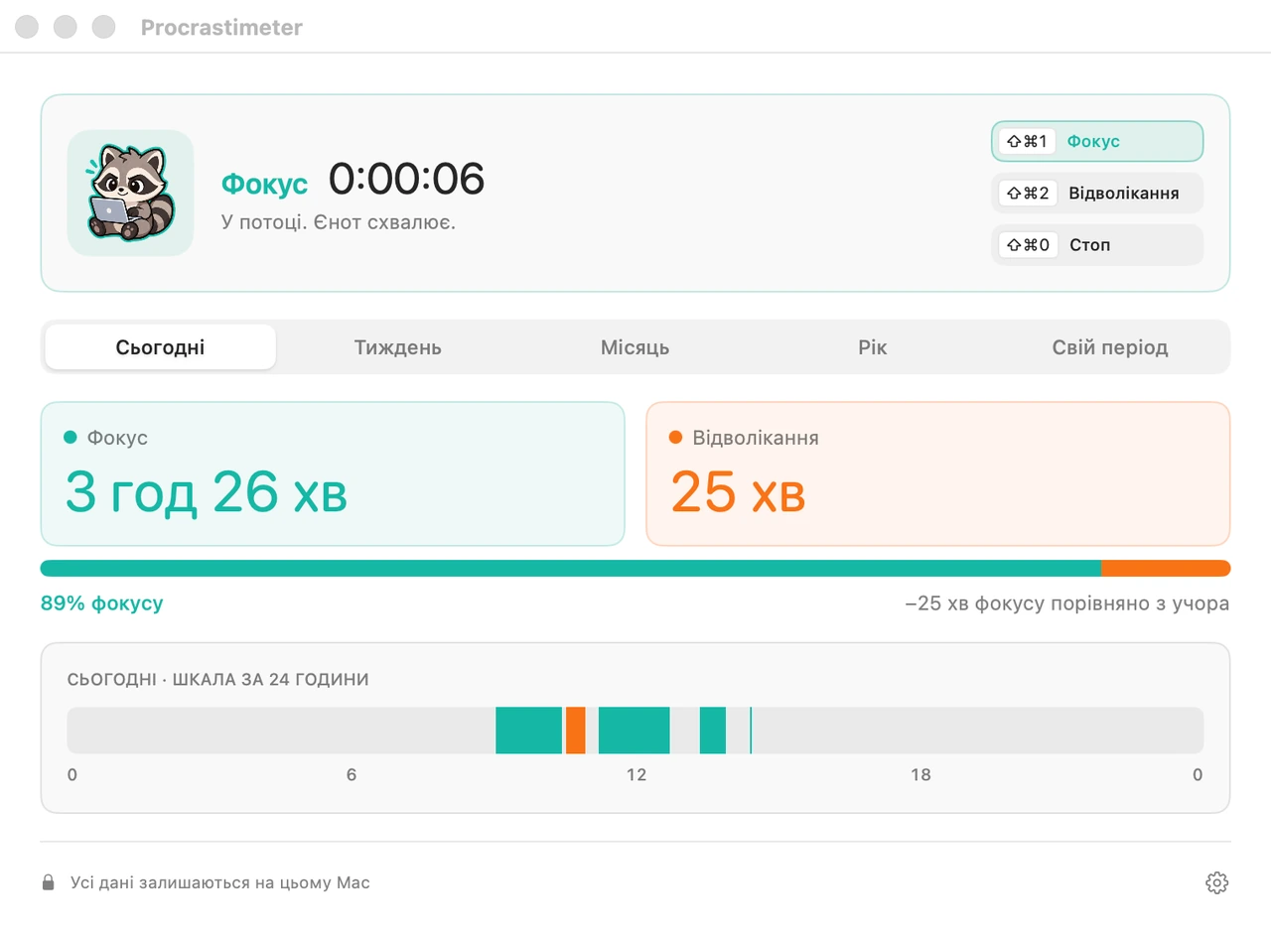Show the Рік tab
The image size is (1271, 936).
tap(873, 347)
